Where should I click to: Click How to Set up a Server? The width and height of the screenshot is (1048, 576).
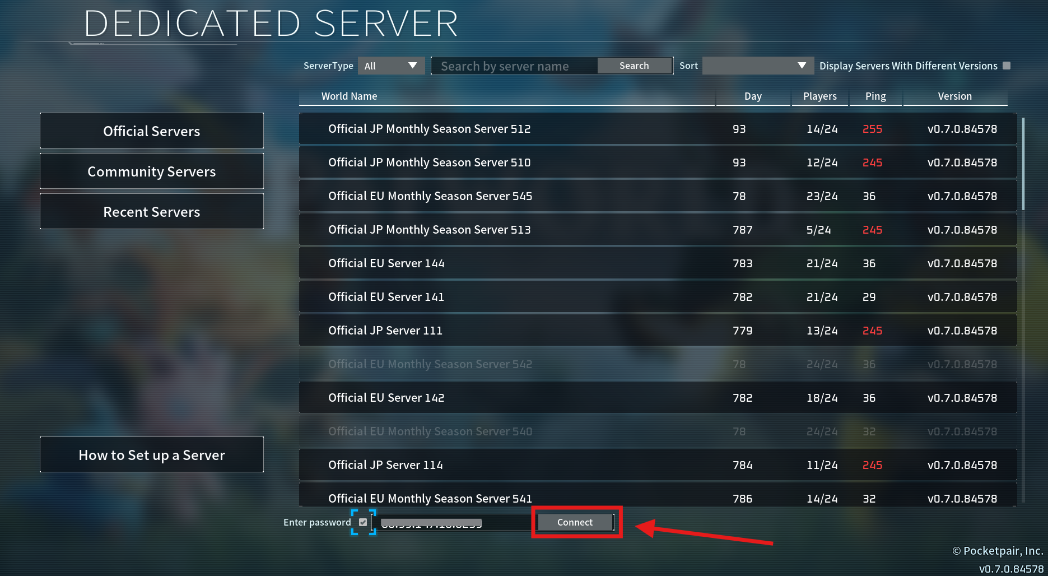[152, 455]
